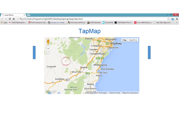This screenshot has height=127, width=179.
Task: Click Hurstville label on map
Action: 113,48
